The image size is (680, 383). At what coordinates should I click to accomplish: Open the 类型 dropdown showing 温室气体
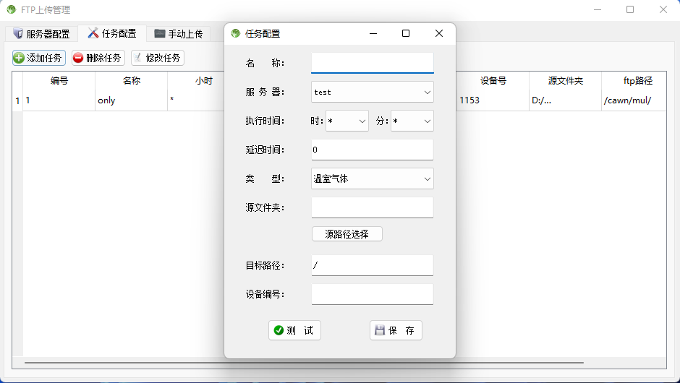(x=373, y=178)
